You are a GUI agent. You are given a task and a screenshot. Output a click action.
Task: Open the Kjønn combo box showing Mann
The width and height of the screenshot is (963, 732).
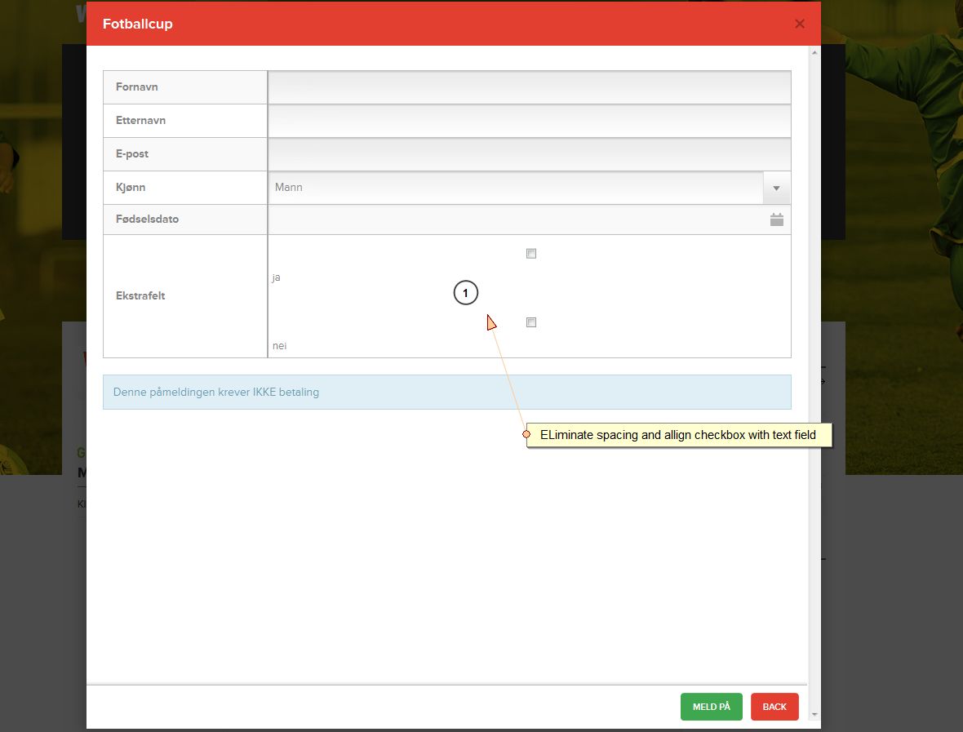(x=530, y=188)
